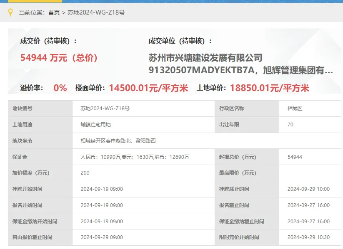343x249 pixels.
Task: Click the 加价幅度（万元） header cell
Action: point(40,173)
